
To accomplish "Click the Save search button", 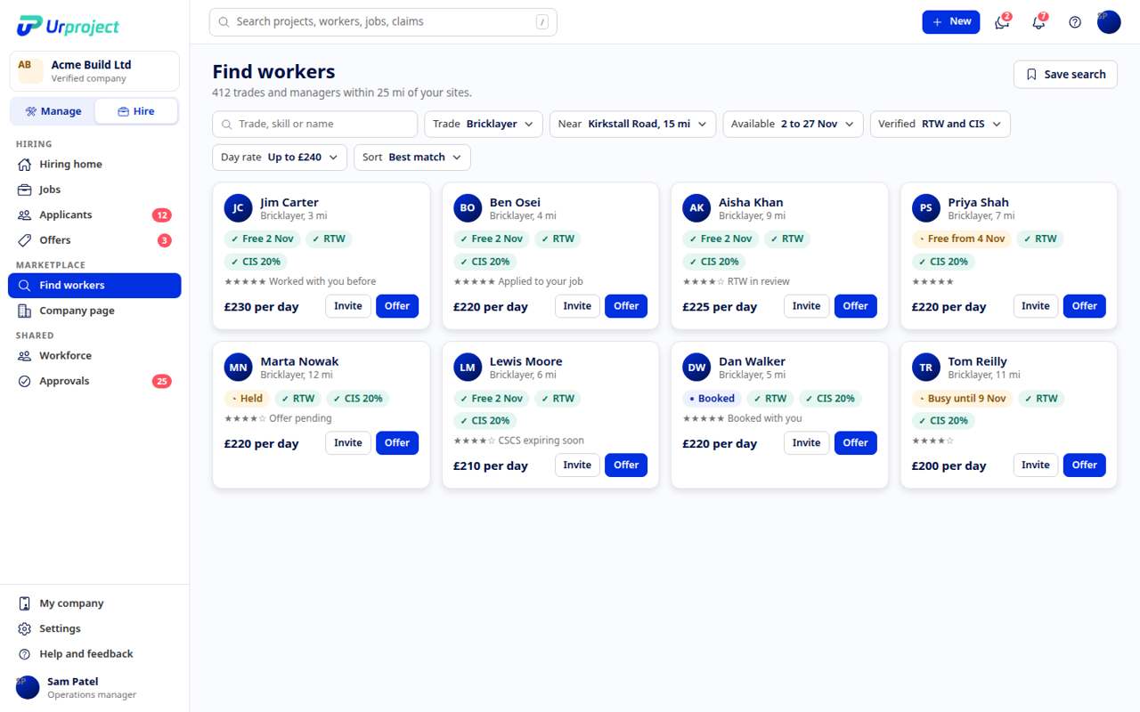I will (1065, 75).
